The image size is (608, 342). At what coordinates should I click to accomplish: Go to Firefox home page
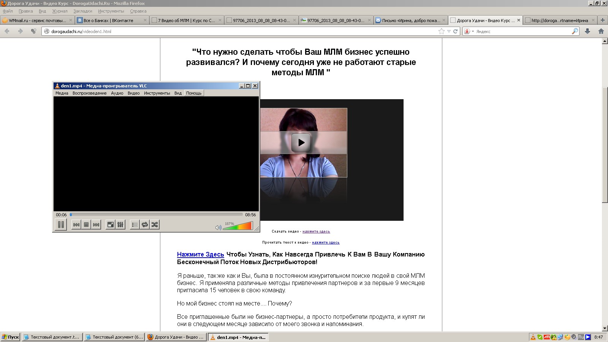pyautogui.click(x=601, y=31)
